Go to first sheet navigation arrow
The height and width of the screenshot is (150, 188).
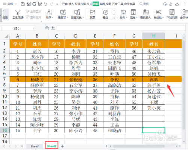point(4,146)
